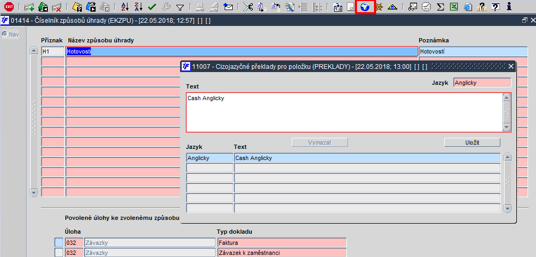This screenshot has width=536, height=257.
Task: Run query with the blue play icon
Action: point(91,7)
